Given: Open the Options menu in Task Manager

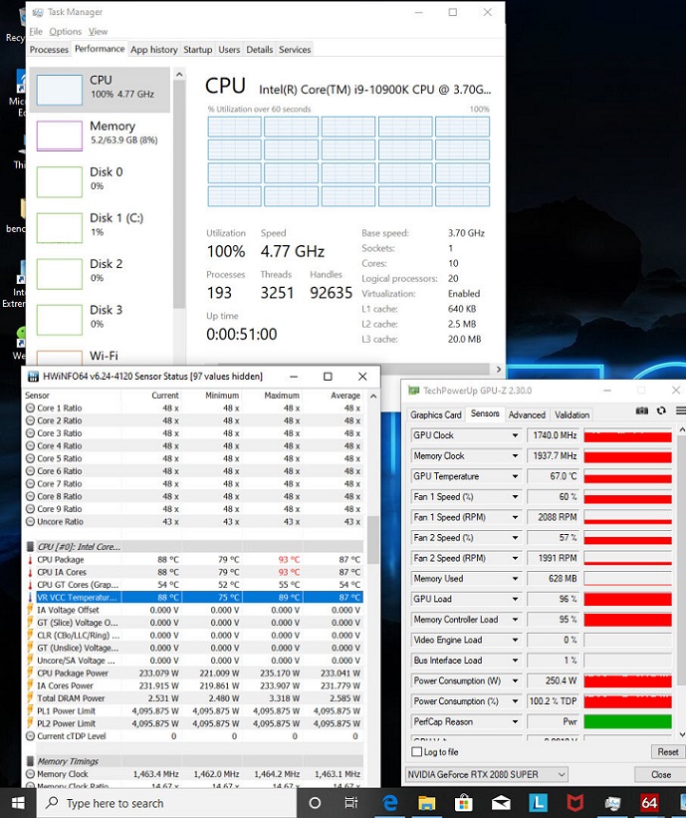Looking at the screenshot, I should point(65,32).
